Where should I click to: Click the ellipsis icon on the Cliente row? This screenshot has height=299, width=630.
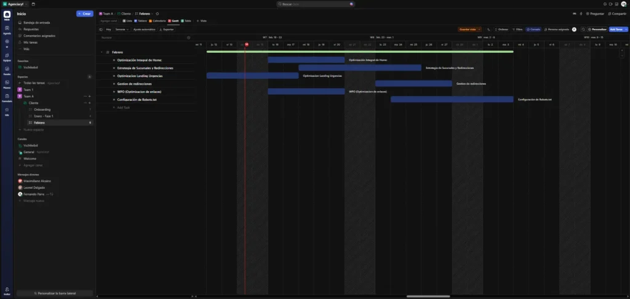(x=85, y=103)
